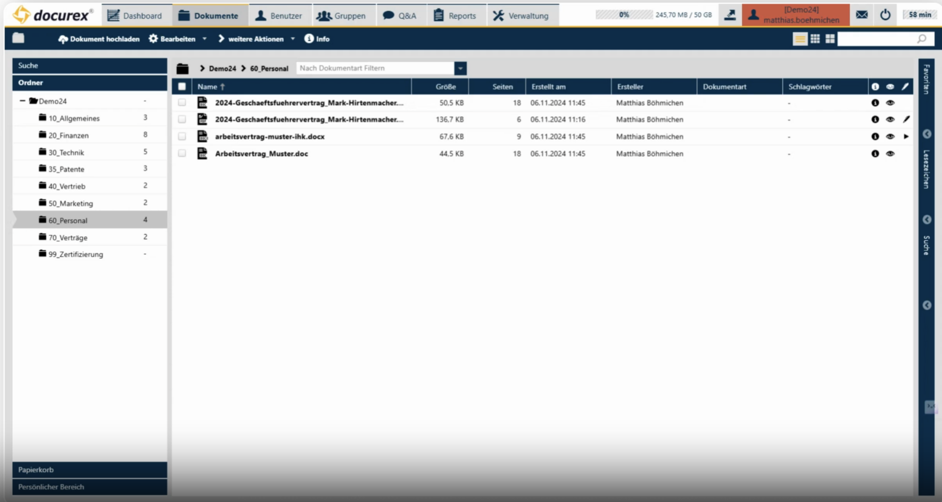
Task: Click the storage usage progress bar
Action: (624, 15)
